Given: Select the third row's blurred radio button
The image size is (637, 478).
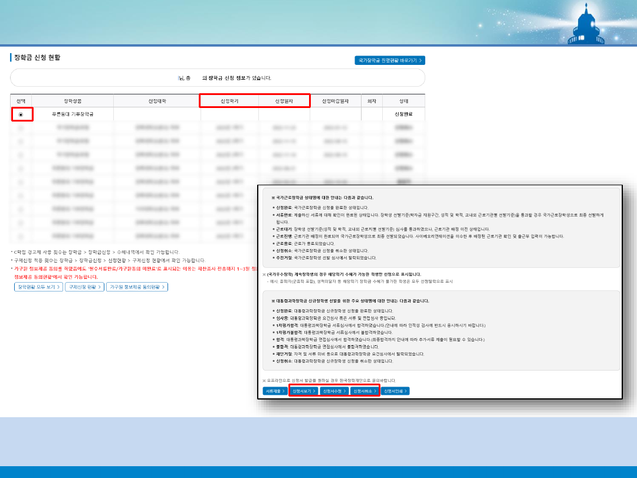Looking at the screenshot, I should point(21,140).
